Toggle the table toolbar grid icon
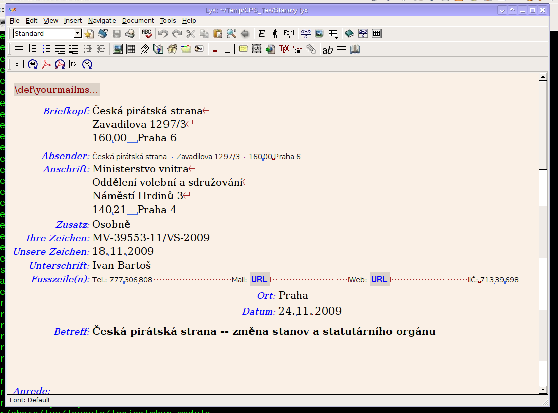Image resolution: width=558 pixels, height=413 pixels. (x=376, y=34)
